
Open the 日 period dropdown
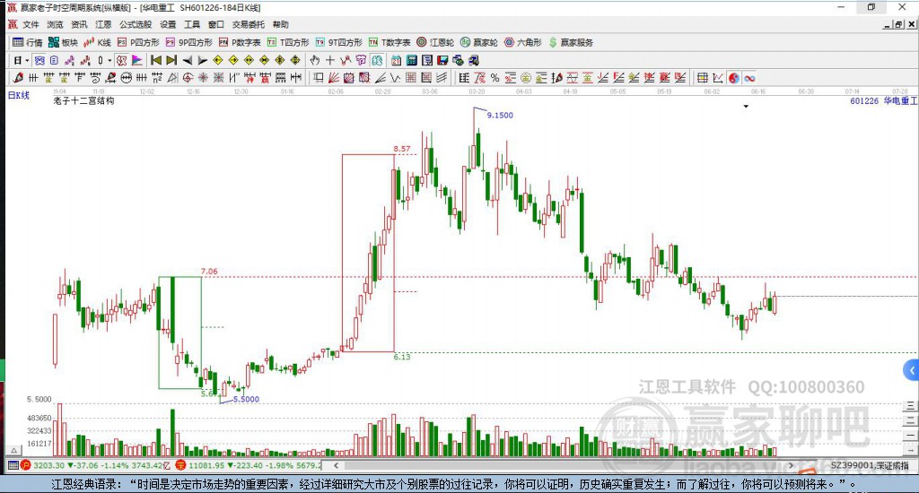(x=22, y=60)
